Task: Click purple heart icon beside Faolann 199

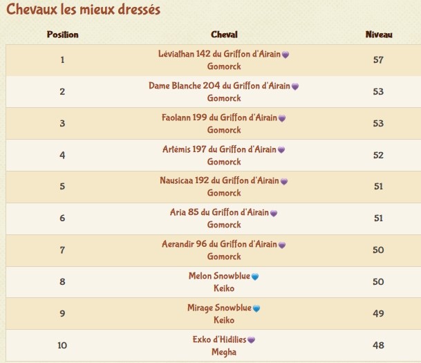Action: (282, 118)
